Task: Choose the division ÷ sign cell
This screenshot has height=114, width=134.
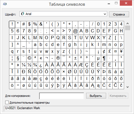Action: pos(18,86)
